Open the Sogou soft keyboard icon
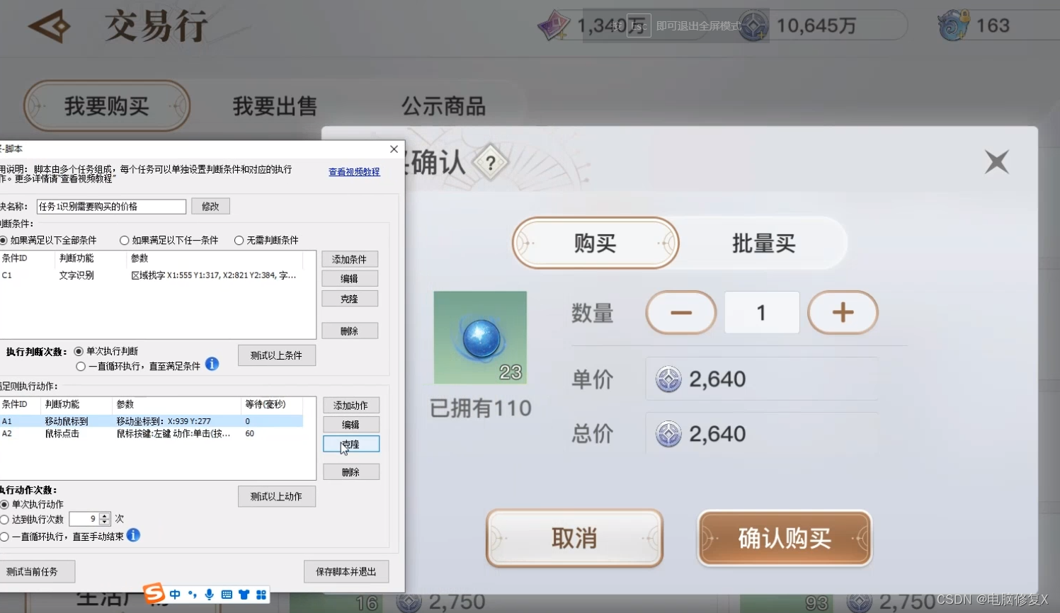This screenshot has height=613, width=1060. pyautogui.click(x=227, y=595)
